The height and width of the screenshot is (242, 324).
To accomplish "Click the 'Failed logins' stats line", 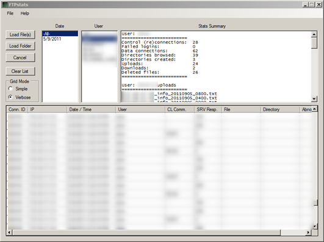I will [x=158, y=46].
